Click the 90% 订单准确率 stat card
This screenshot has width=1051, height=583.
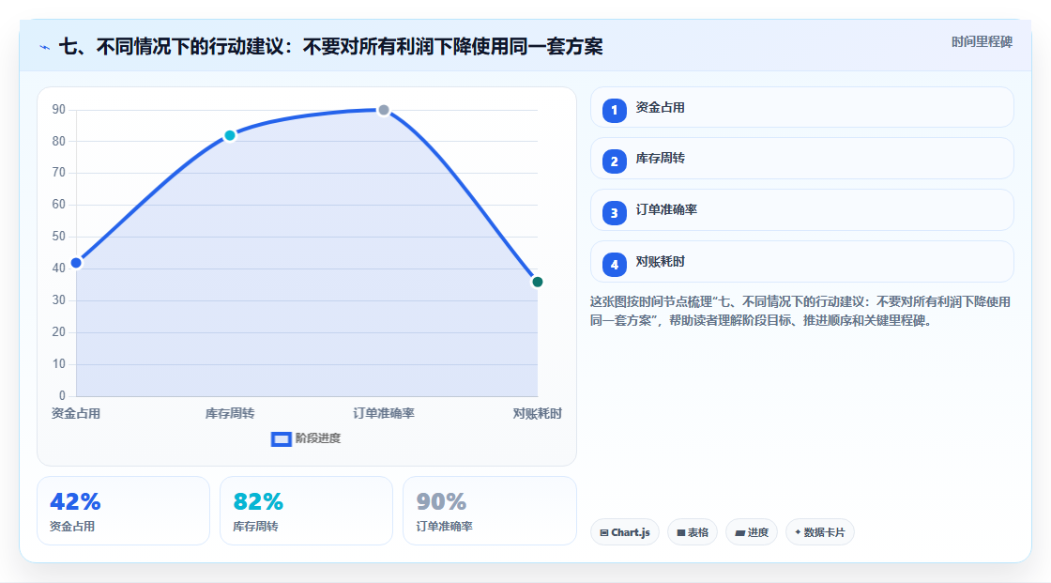(x=489, y=511)
